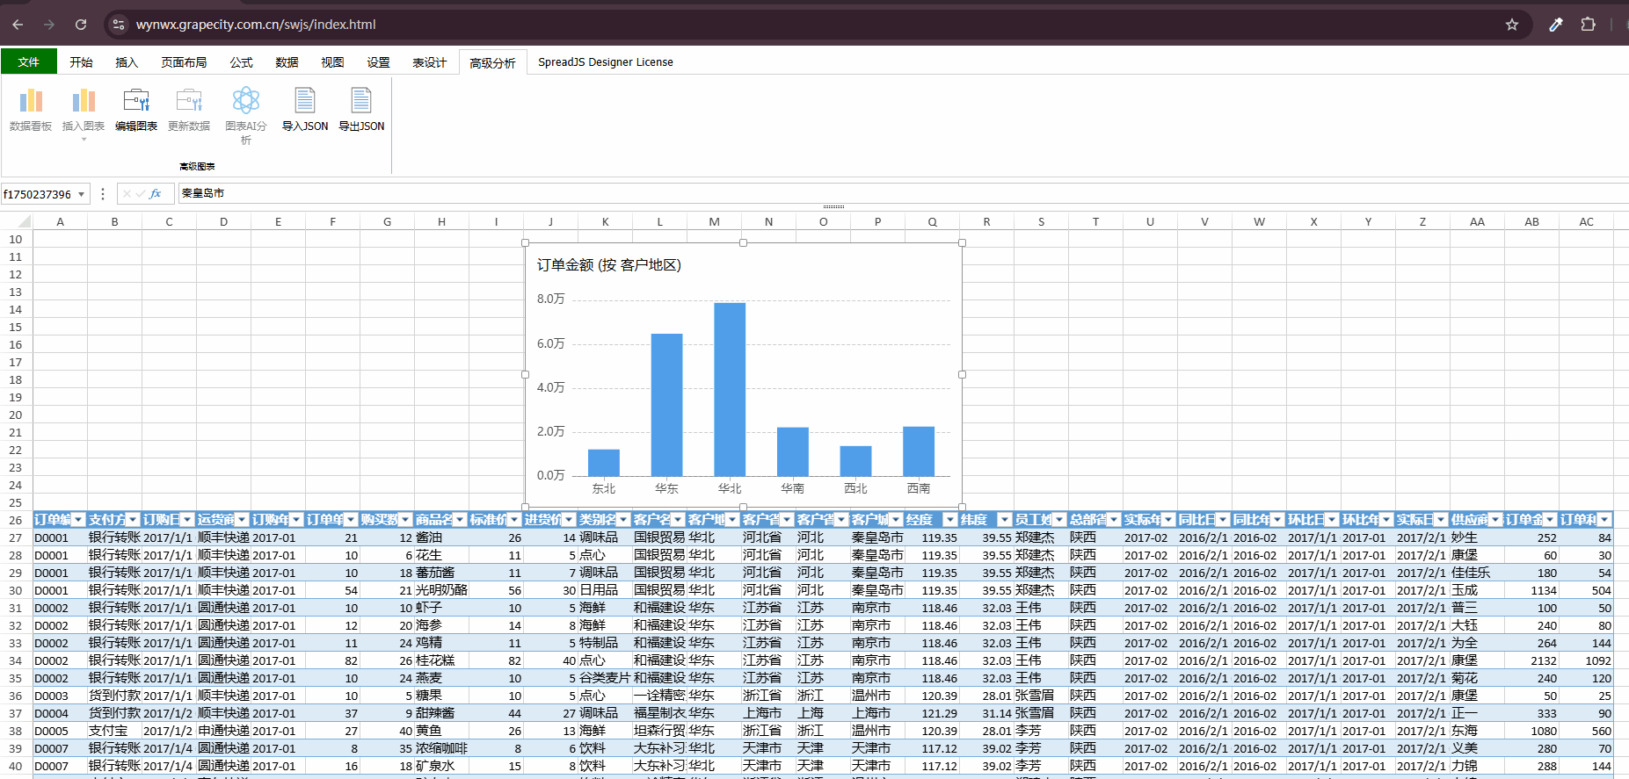Click the SpreadJS Designer License tab
1629x779 pixels.
coord(606,62)
